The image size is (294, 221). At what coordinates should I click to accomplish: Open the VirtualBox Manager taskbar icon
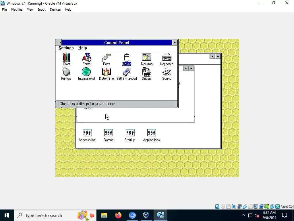[x=146, y=215]
